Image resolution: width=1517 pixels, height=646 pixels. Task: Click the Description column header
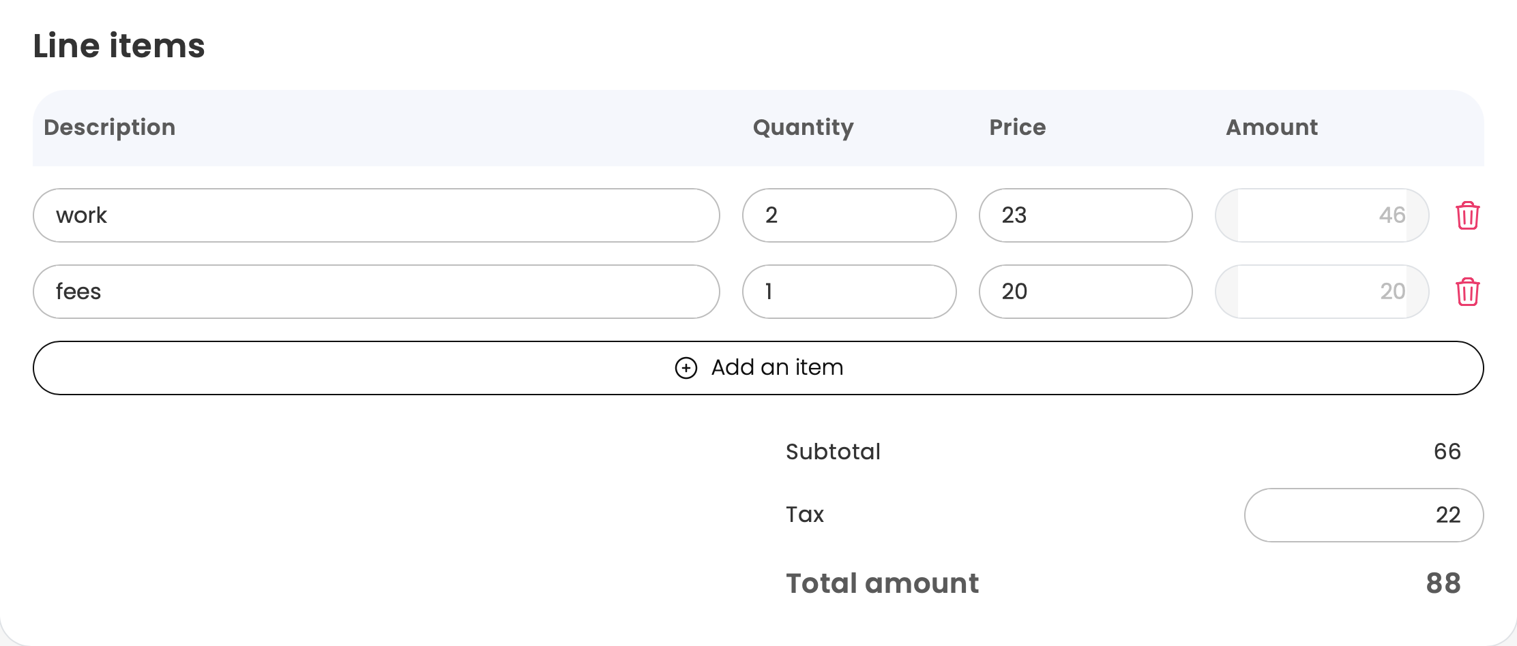110,127
